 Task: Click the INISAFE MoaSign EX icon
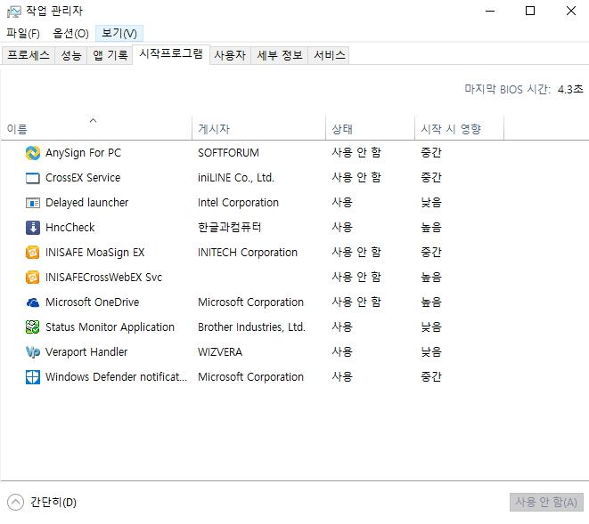[x=33, y=253]
